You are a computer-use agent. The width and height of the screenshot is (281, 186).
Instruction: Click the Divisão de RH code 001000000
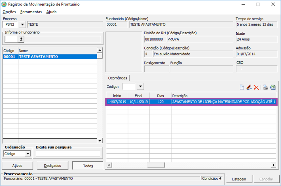[x=155, y=39]
